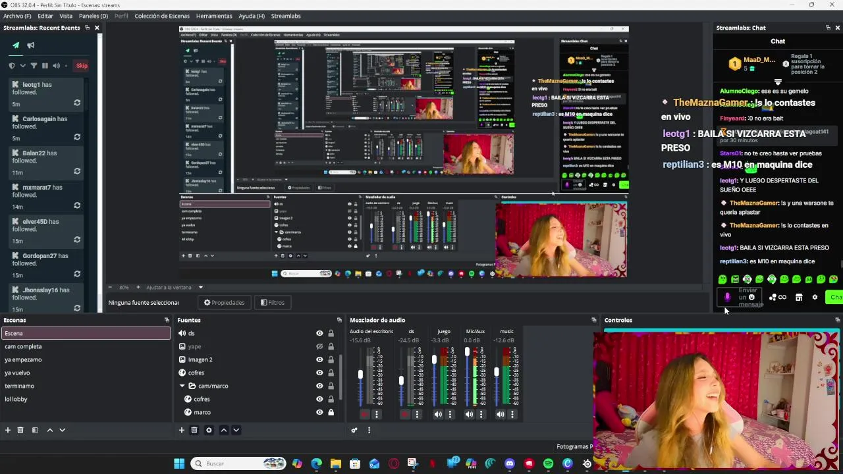
Task: Open the Vista menu
Action: 66,16
